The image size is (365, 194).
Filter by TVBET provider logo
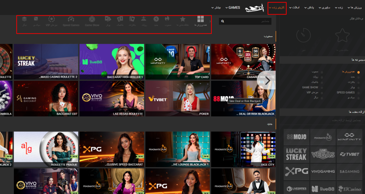click(x=349, y=154)
